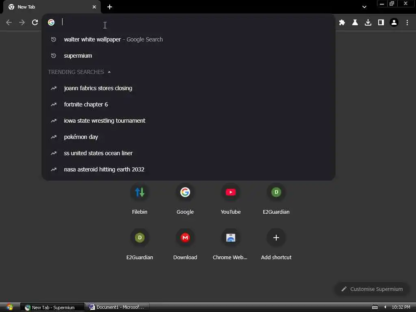Go forward using the forward arrow

pos(22,23)
